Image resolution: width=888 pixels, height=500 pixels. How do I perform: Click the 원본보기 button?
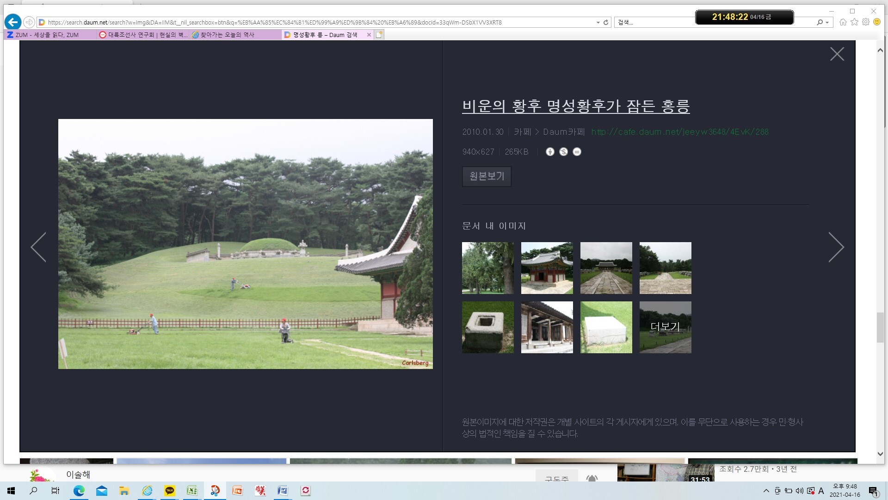click(487, 176)
